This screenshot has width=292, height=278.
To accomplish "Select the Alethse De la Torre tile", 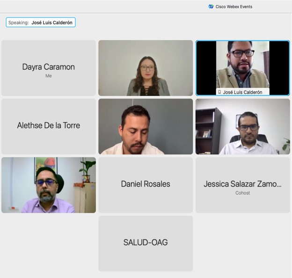I will (49, 126).
